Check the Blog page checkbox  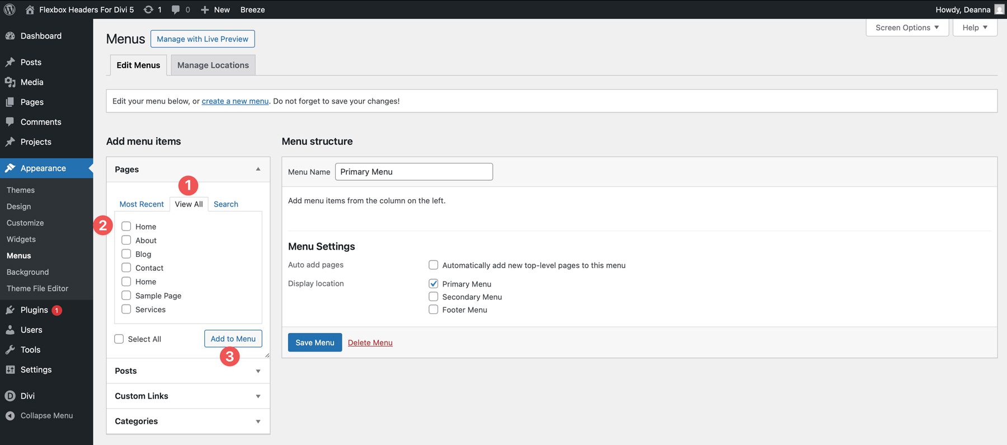(x=126, y=254)
